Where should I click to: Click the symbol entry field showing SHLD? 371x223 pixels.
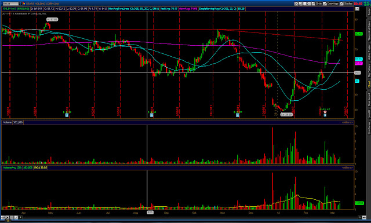pyautogui.click(x=10, y=3)
